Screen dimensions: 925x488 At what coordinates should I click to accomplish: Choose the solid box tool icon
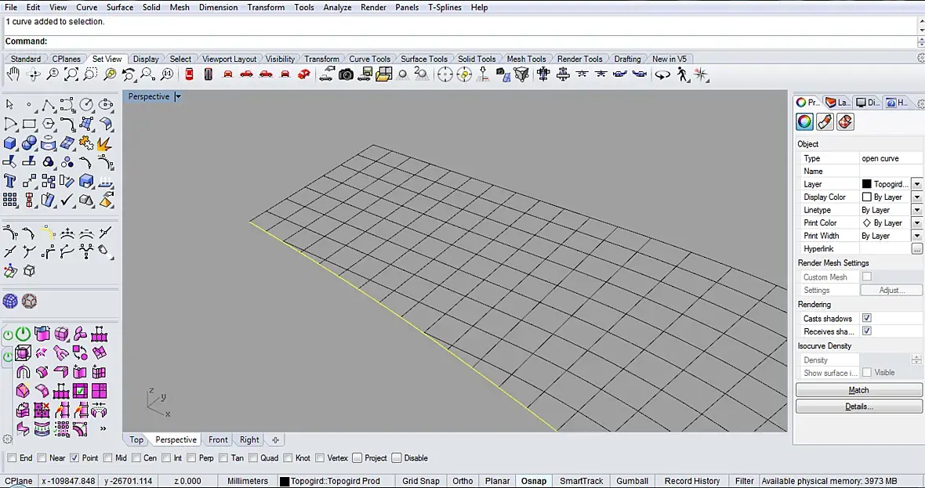coord(10,143)
